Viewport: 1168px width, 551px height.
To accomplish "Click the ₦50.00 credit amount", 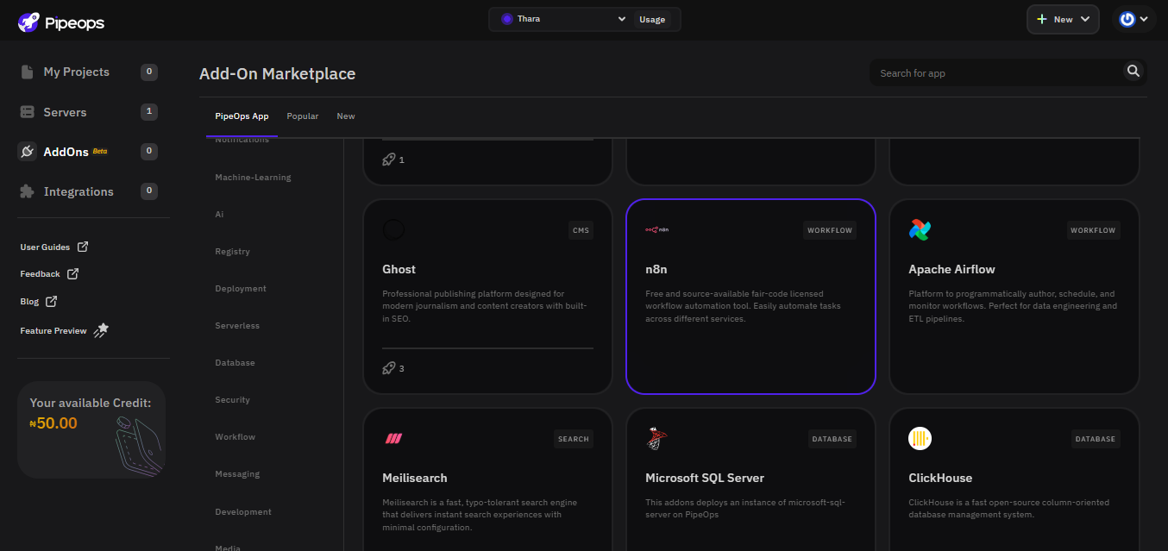I will (53, 423).
